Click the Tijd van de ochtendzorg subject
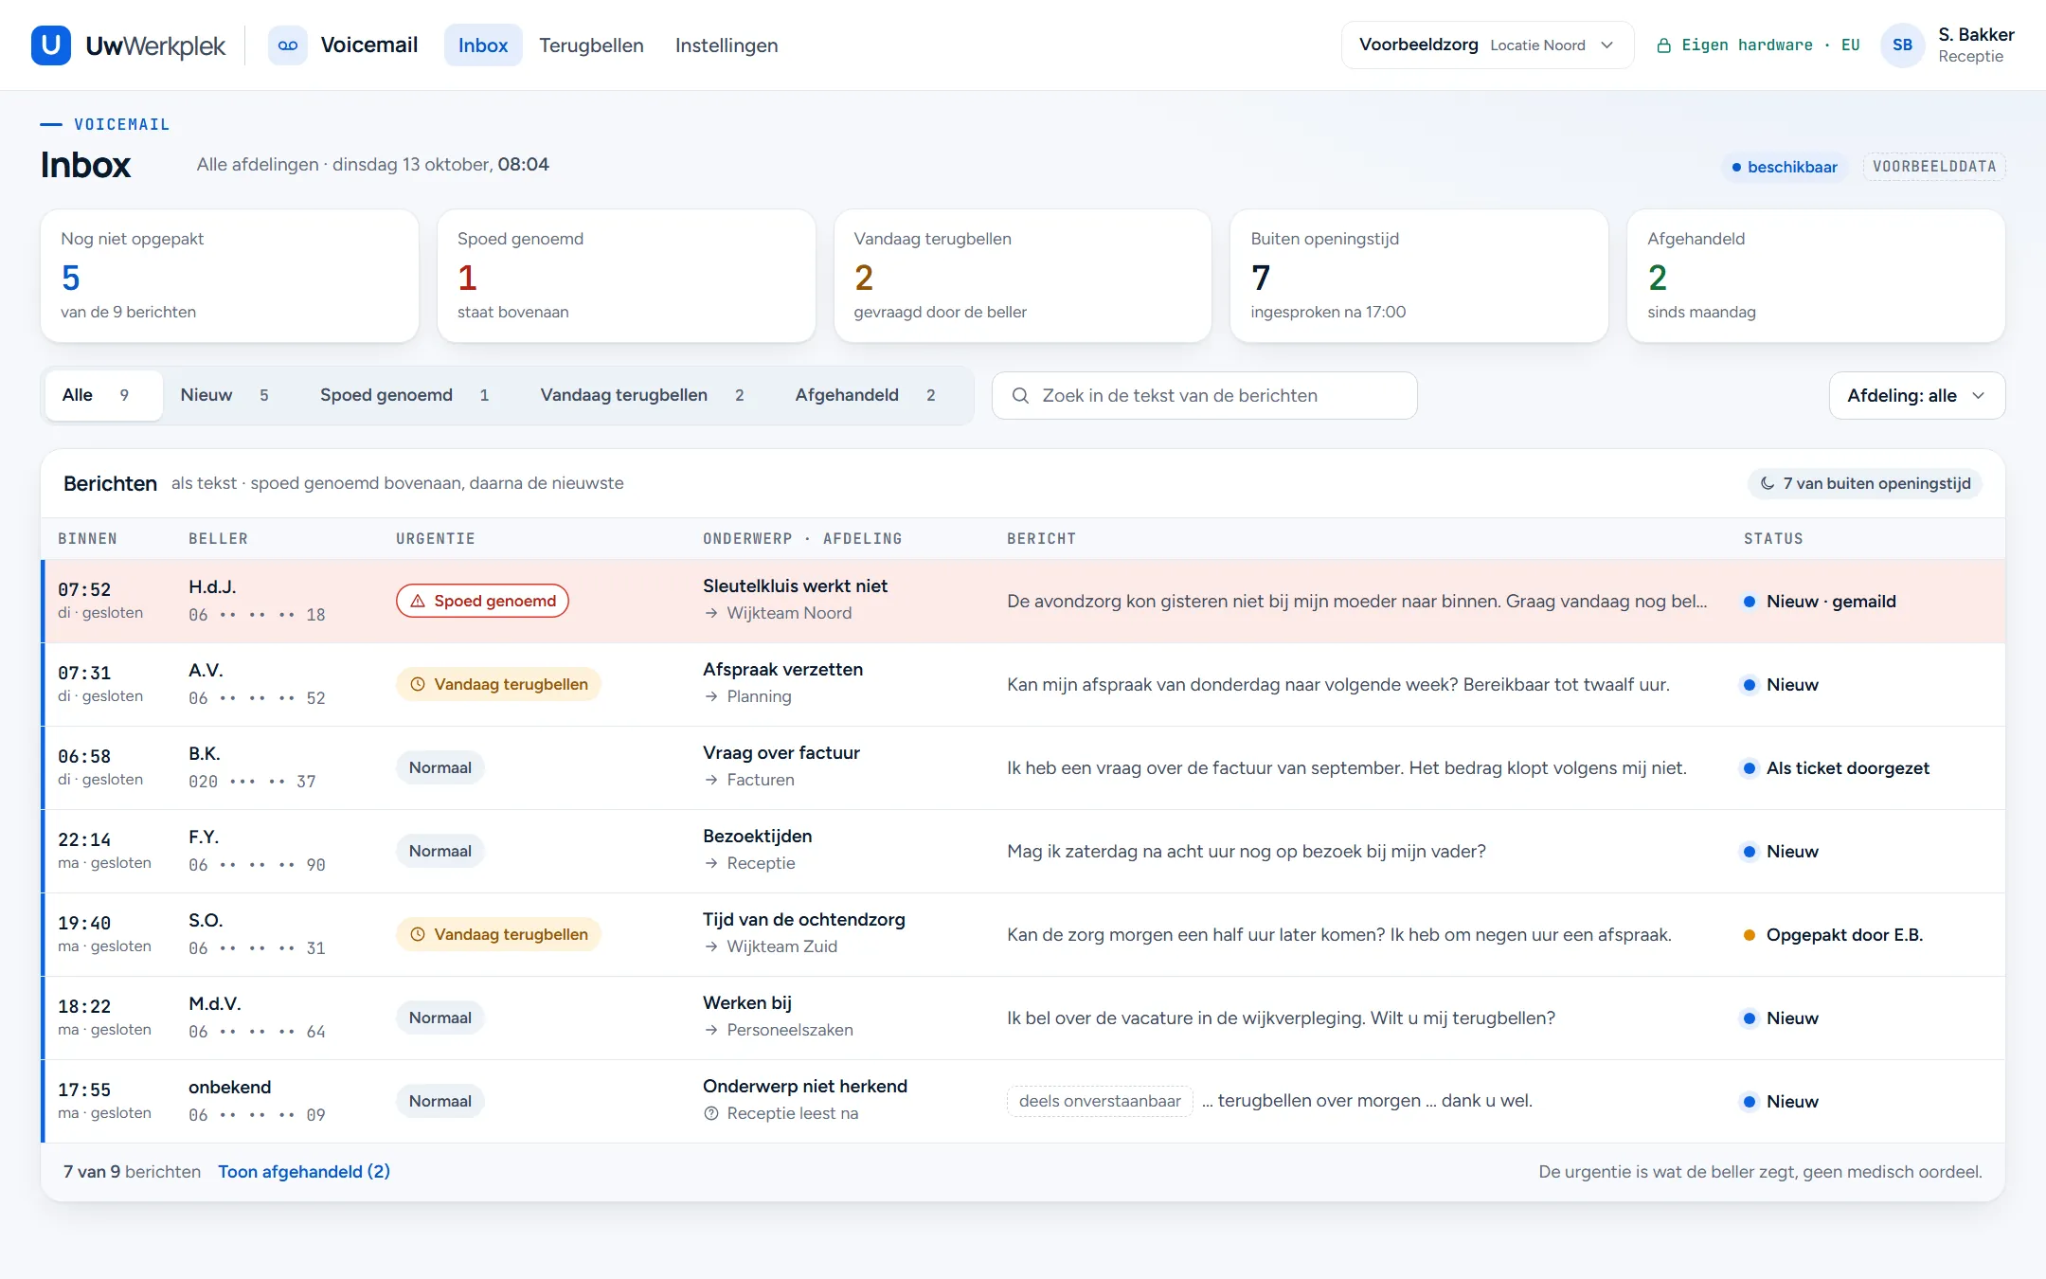 click(804, 920)
